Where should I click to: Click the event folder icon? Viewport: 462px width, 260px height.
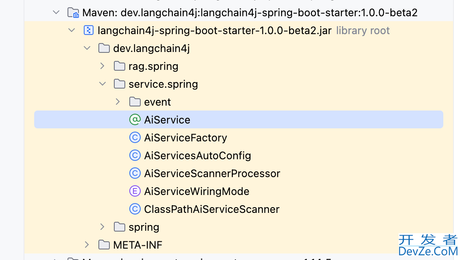135,102
